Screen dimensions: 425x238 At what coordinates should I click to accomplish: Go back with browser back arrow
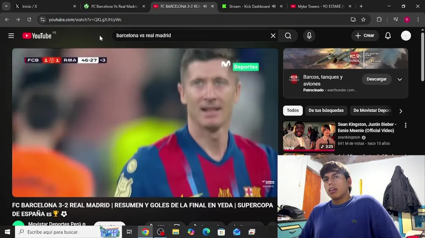pos(7,20)
